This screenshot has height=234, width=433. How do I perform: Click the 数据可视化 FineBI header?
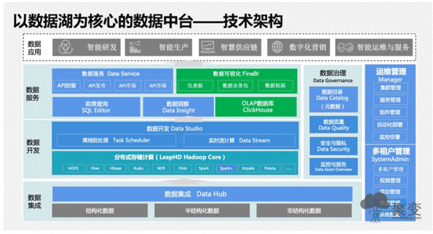point(236,74)
